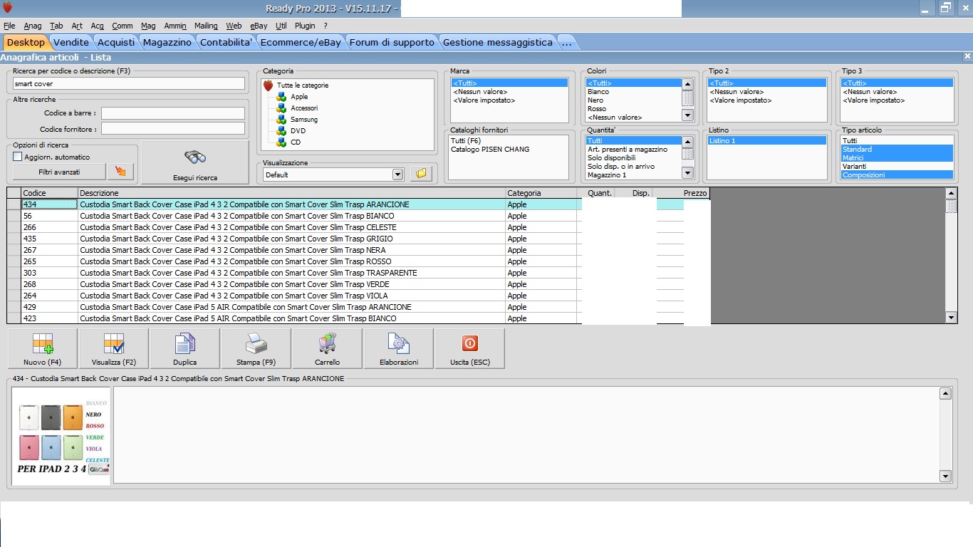
Task: Click the yellow folder icon beside Visualizzazione
Action: point(421,174)
